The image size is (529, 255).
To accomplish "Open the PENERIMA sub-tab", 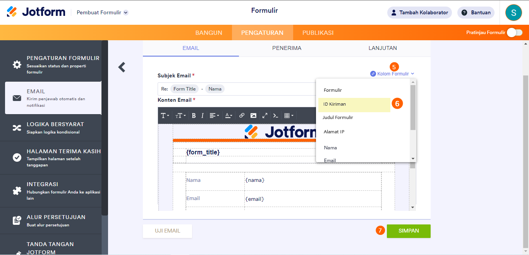I will pyautogui.click(x=287, y=48).
